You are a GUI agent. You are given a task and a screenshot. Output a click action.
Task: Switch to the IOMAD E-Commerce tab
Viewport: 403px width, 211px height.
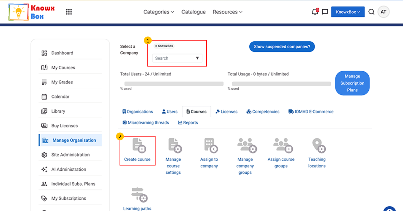311,111
